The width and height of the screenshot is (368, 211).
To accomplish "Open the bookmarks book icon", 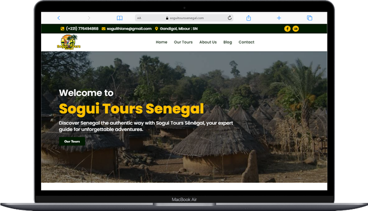I will coord(120,18).
